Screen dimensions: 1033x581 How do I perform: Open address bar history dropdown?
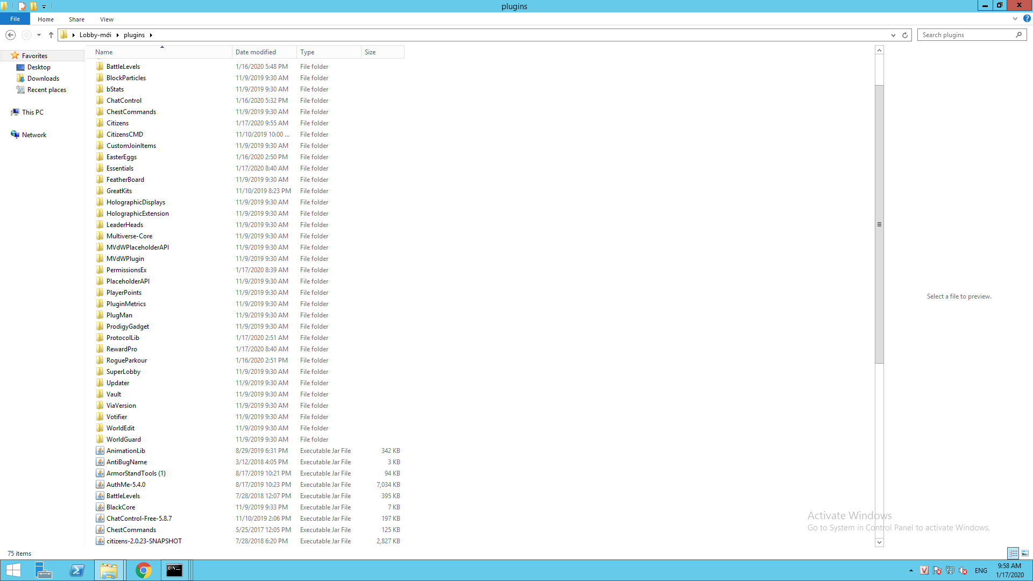click(x=893, y=35)
